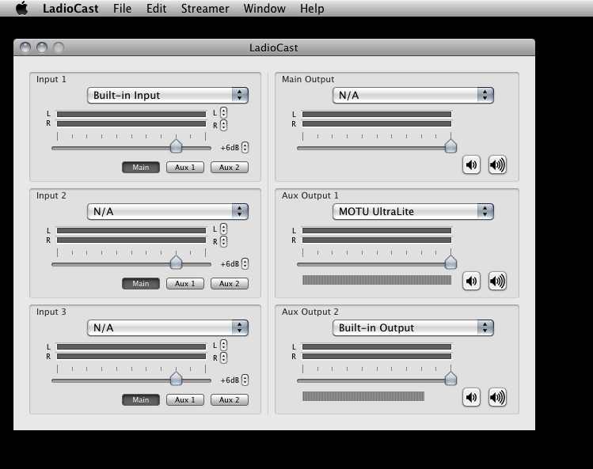Enable Aux 1 routing for Input 1

click(x=185, y=168)
